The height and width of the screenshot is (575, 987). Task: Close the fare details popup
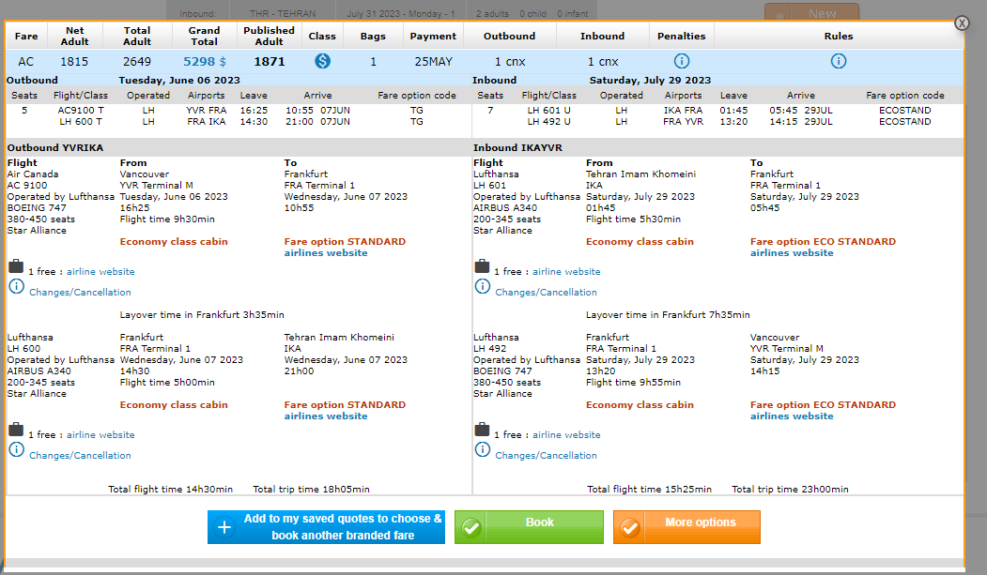[962, 23]
